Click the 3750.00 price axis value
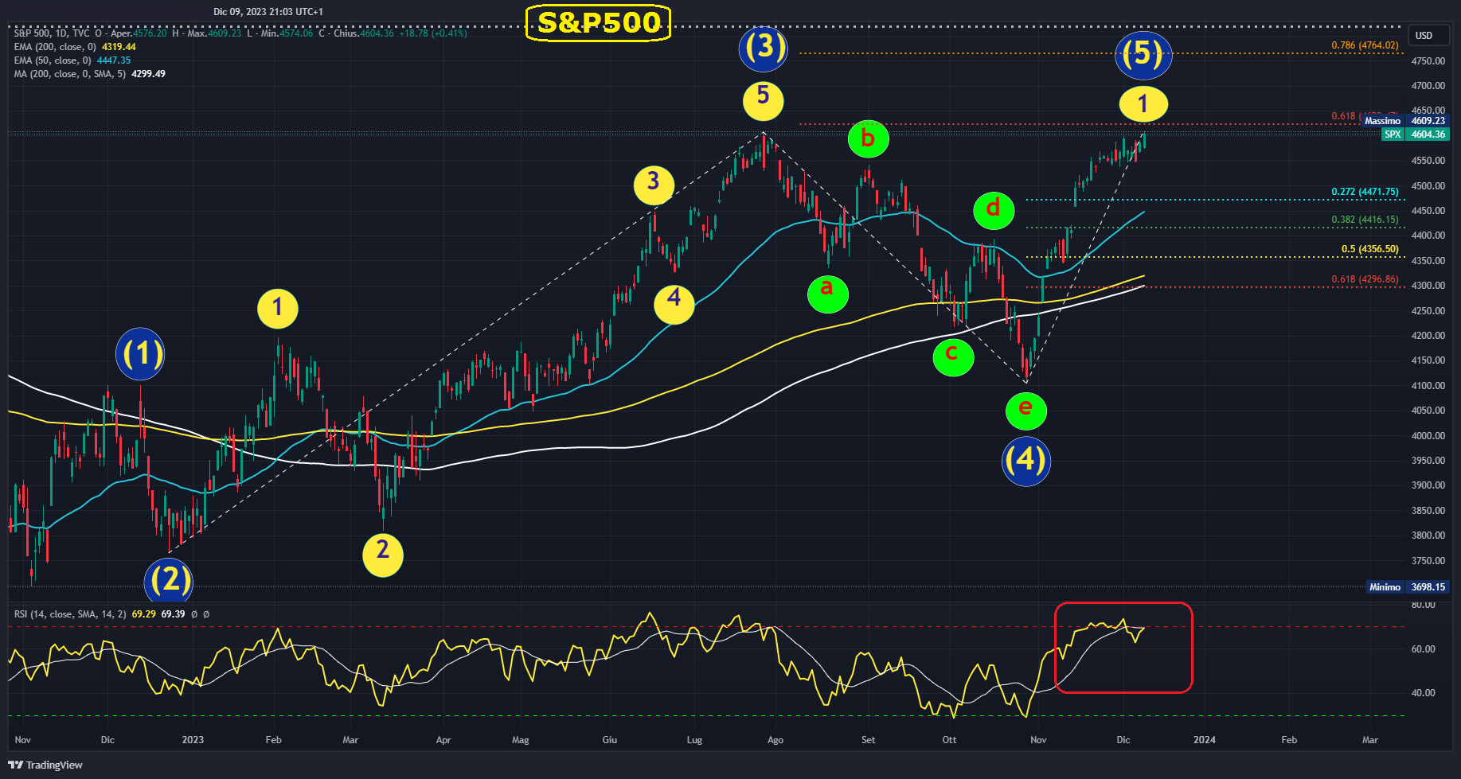 tap(1428, 561)
